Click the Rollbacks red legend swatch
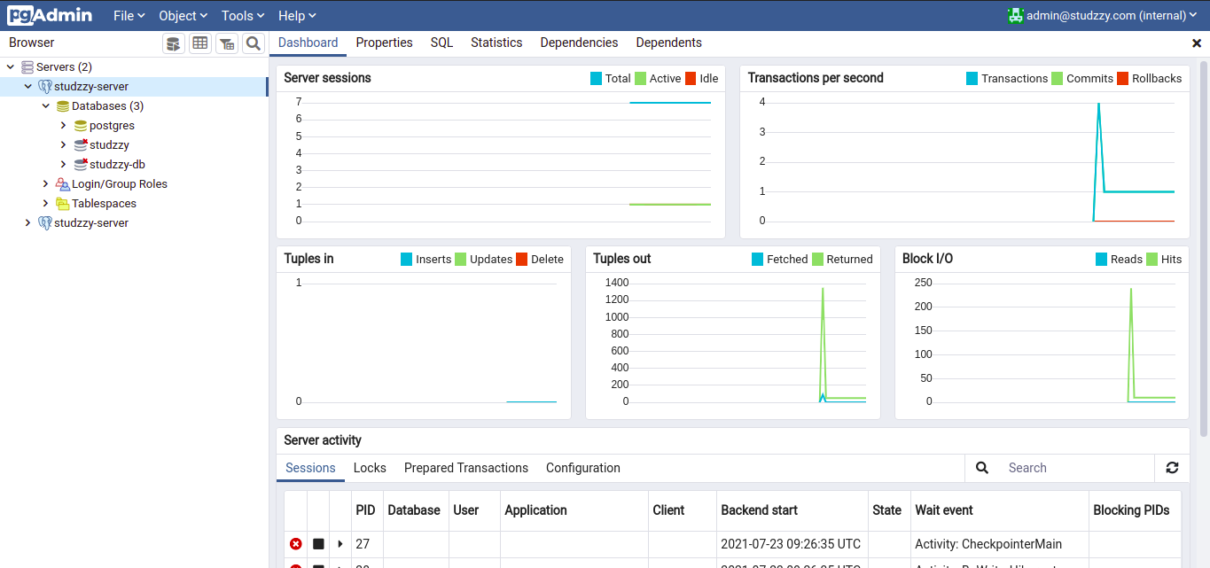Screen dimensions: 1210x568 click(1122, 78)
